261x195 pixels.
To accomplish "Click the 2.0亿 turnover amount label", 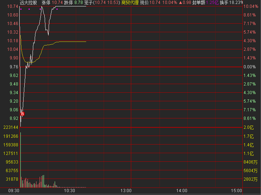I will 249,128.
